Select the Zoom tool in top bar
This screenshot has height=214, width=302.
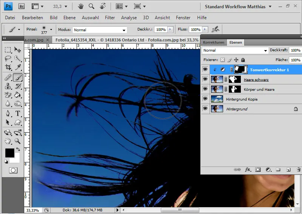pos(91,6)
